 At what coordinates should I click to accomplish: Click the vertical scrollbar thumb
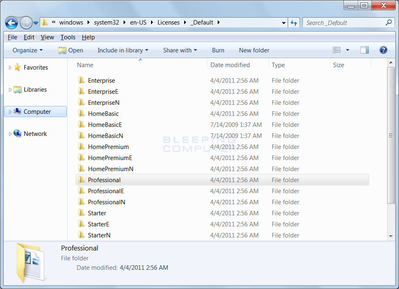click(391, 135)
